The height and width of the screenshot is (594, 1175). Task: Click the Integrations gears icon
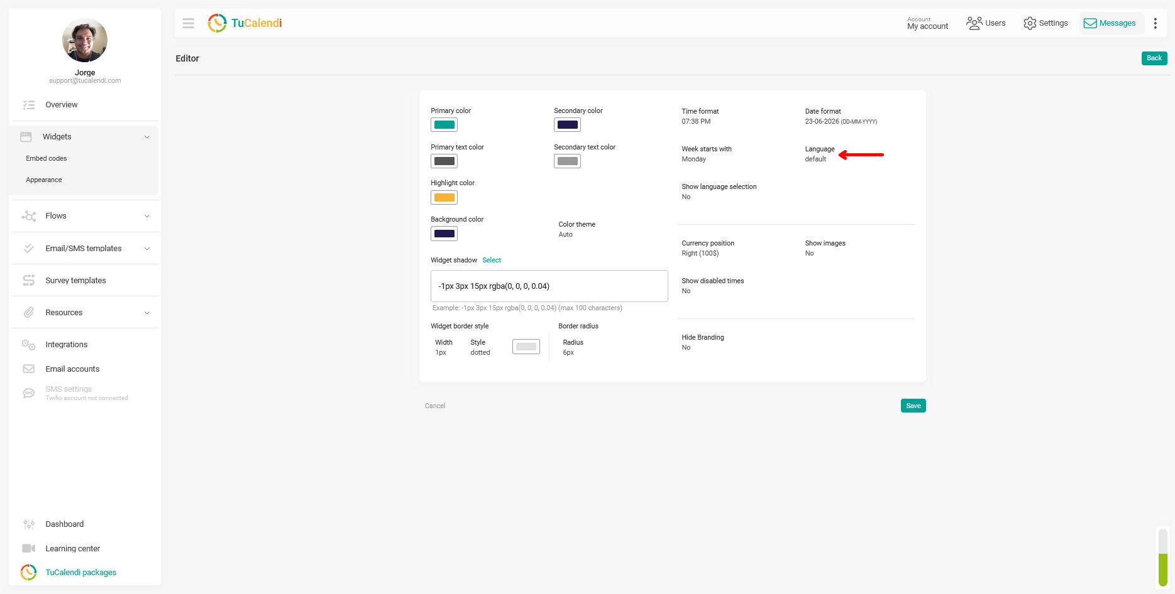[x=29, y=345]
